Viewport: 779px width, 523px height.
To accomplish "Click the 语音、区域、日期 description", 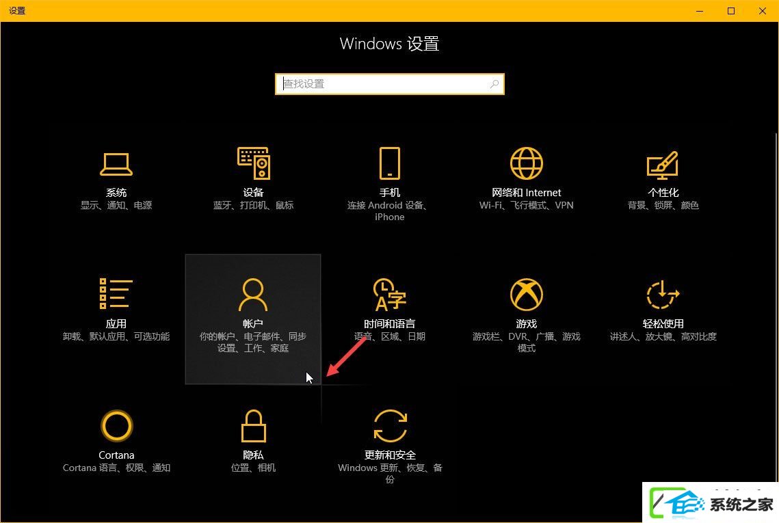I will (x=390, y=336).
